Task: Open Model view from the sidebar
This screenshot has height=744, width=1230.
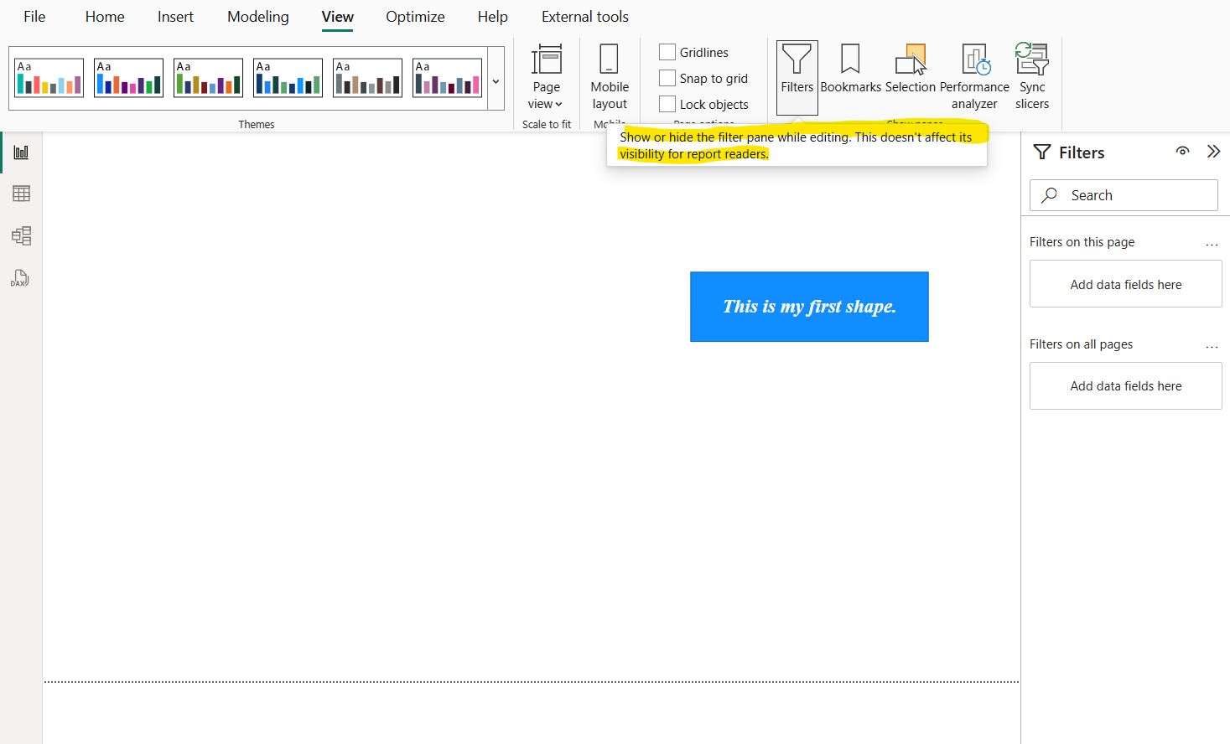Action: 19,235
